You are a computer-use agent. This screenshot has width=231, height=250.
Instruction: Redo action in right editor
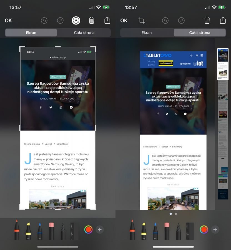point(181,21)
